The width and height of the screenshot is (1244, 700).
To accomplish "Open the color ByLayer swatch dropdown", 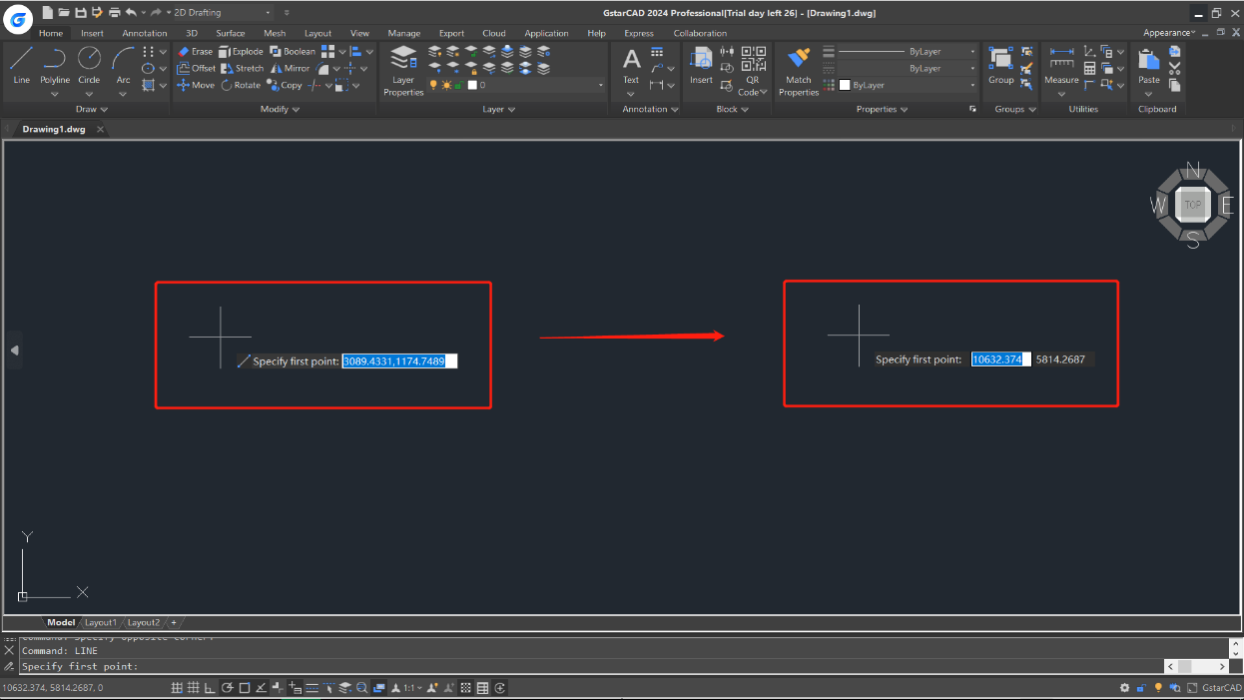I will click(908, 86).
